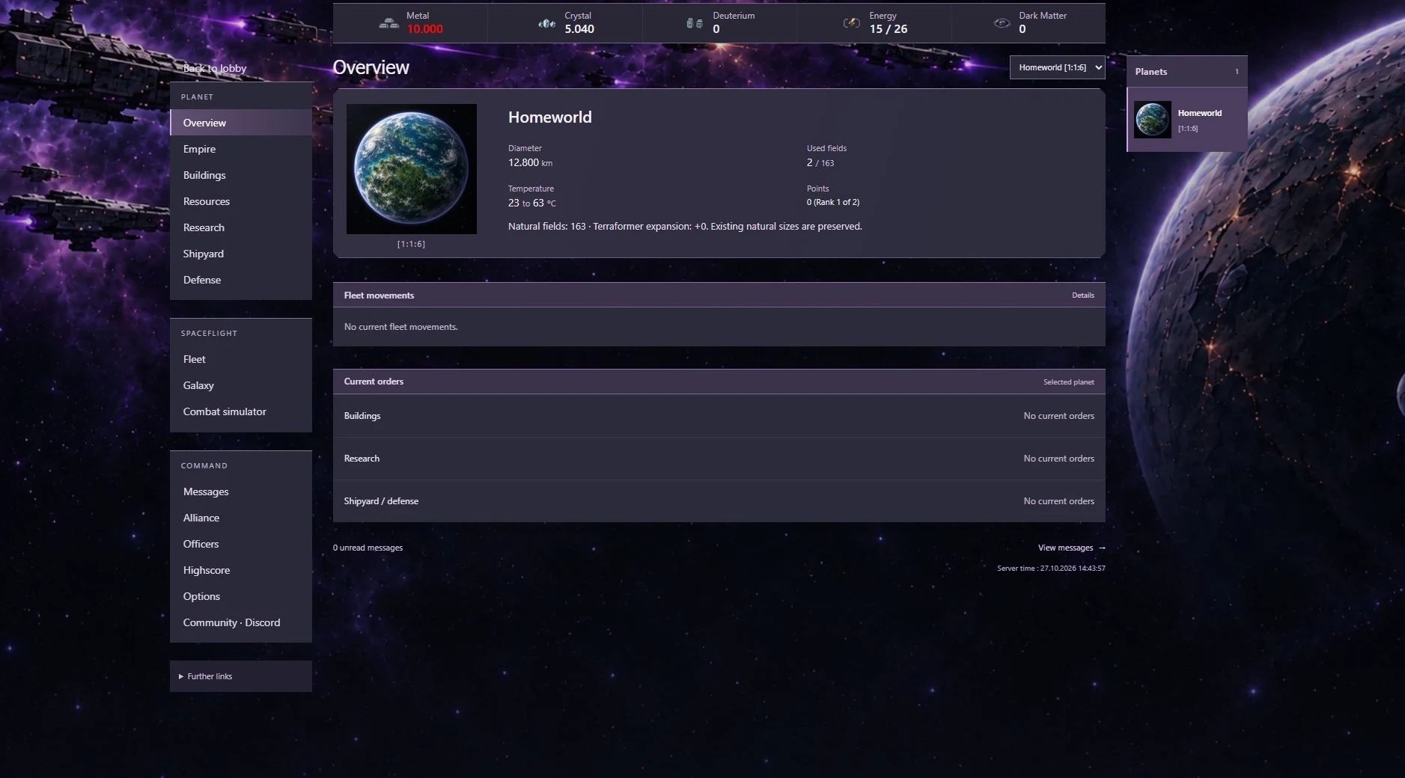1405x778 pixels.
Task: Open the Options page
Action: (x=241, y=596)
